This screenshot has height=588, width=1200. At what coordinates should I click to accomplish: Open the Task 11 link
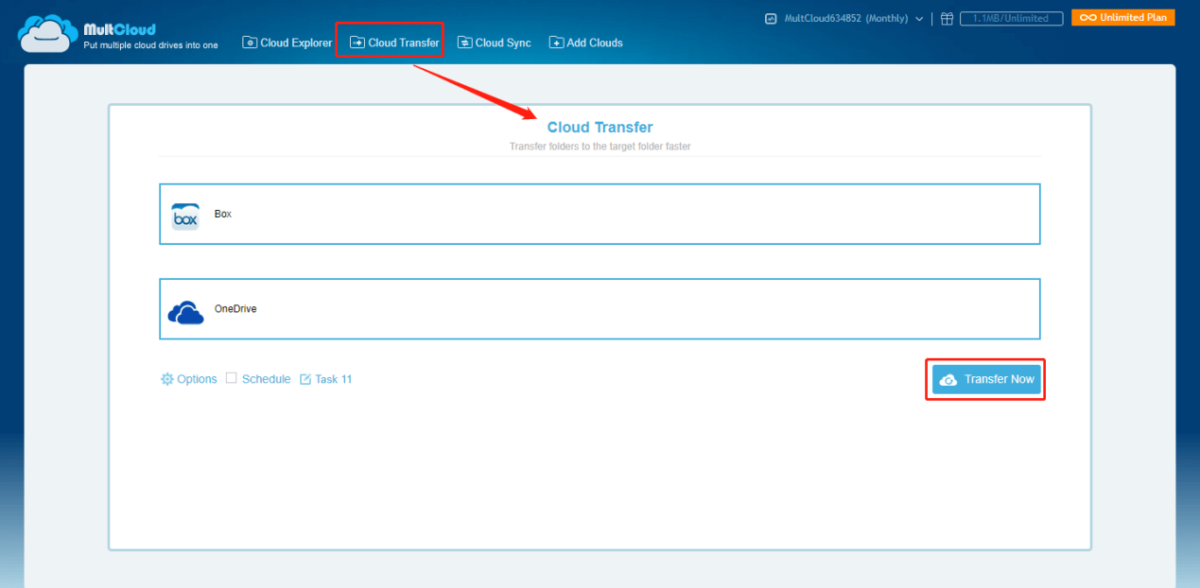(326, 379)
